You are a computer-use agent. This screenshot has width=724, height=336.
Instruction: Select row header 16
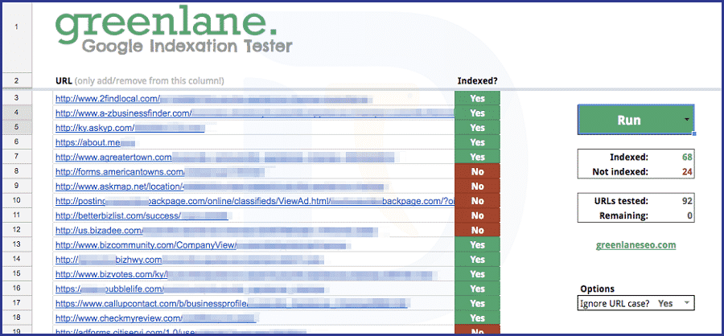tap(17, 289)
